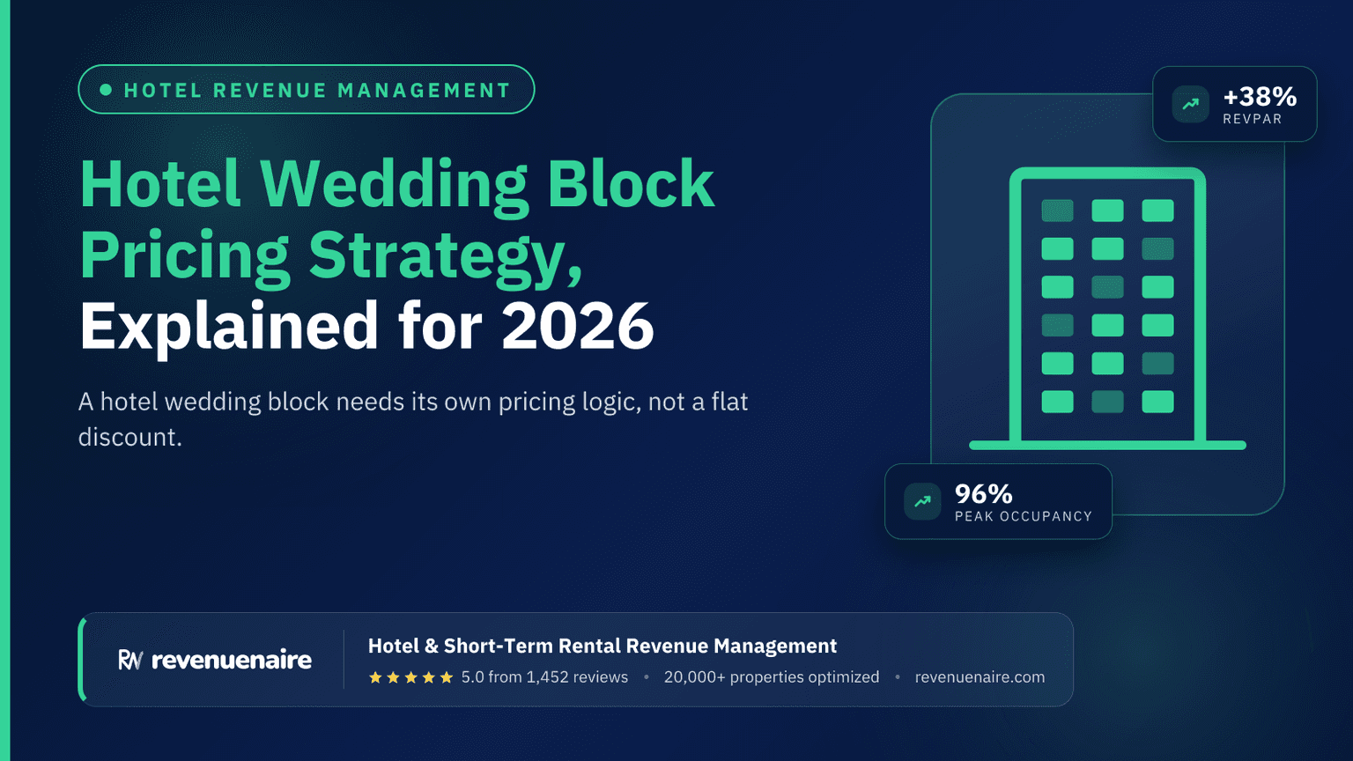
Task: Click '20,000+ properties optimized' text
Action: click(x=772, y=677)
